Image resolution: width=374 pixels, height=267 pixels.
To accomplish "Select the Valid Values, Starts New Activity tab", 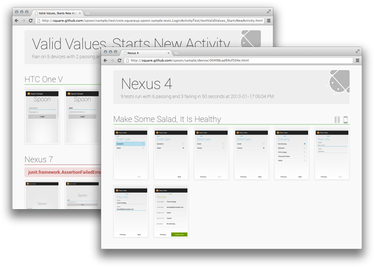I will (57, 13).
